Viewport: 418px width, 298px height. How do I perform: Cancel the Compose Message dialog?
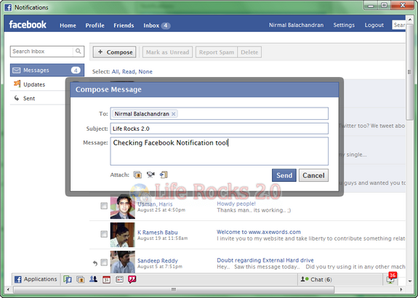(x=313, y=175)
